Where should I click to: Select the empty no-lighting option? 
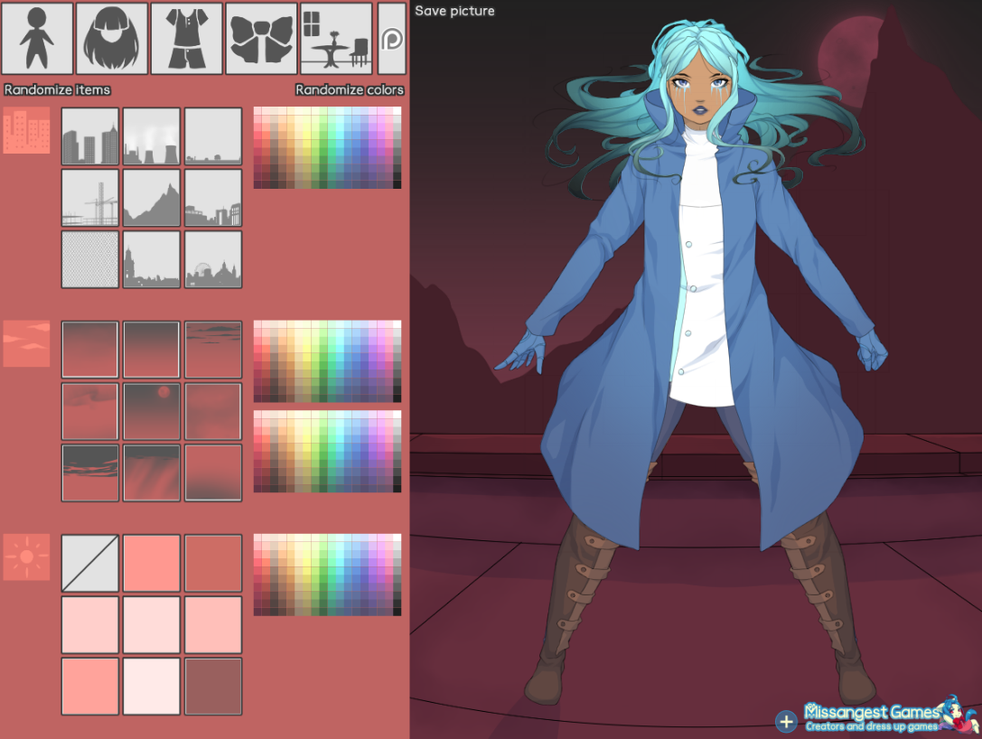click(x=90, y=563)
